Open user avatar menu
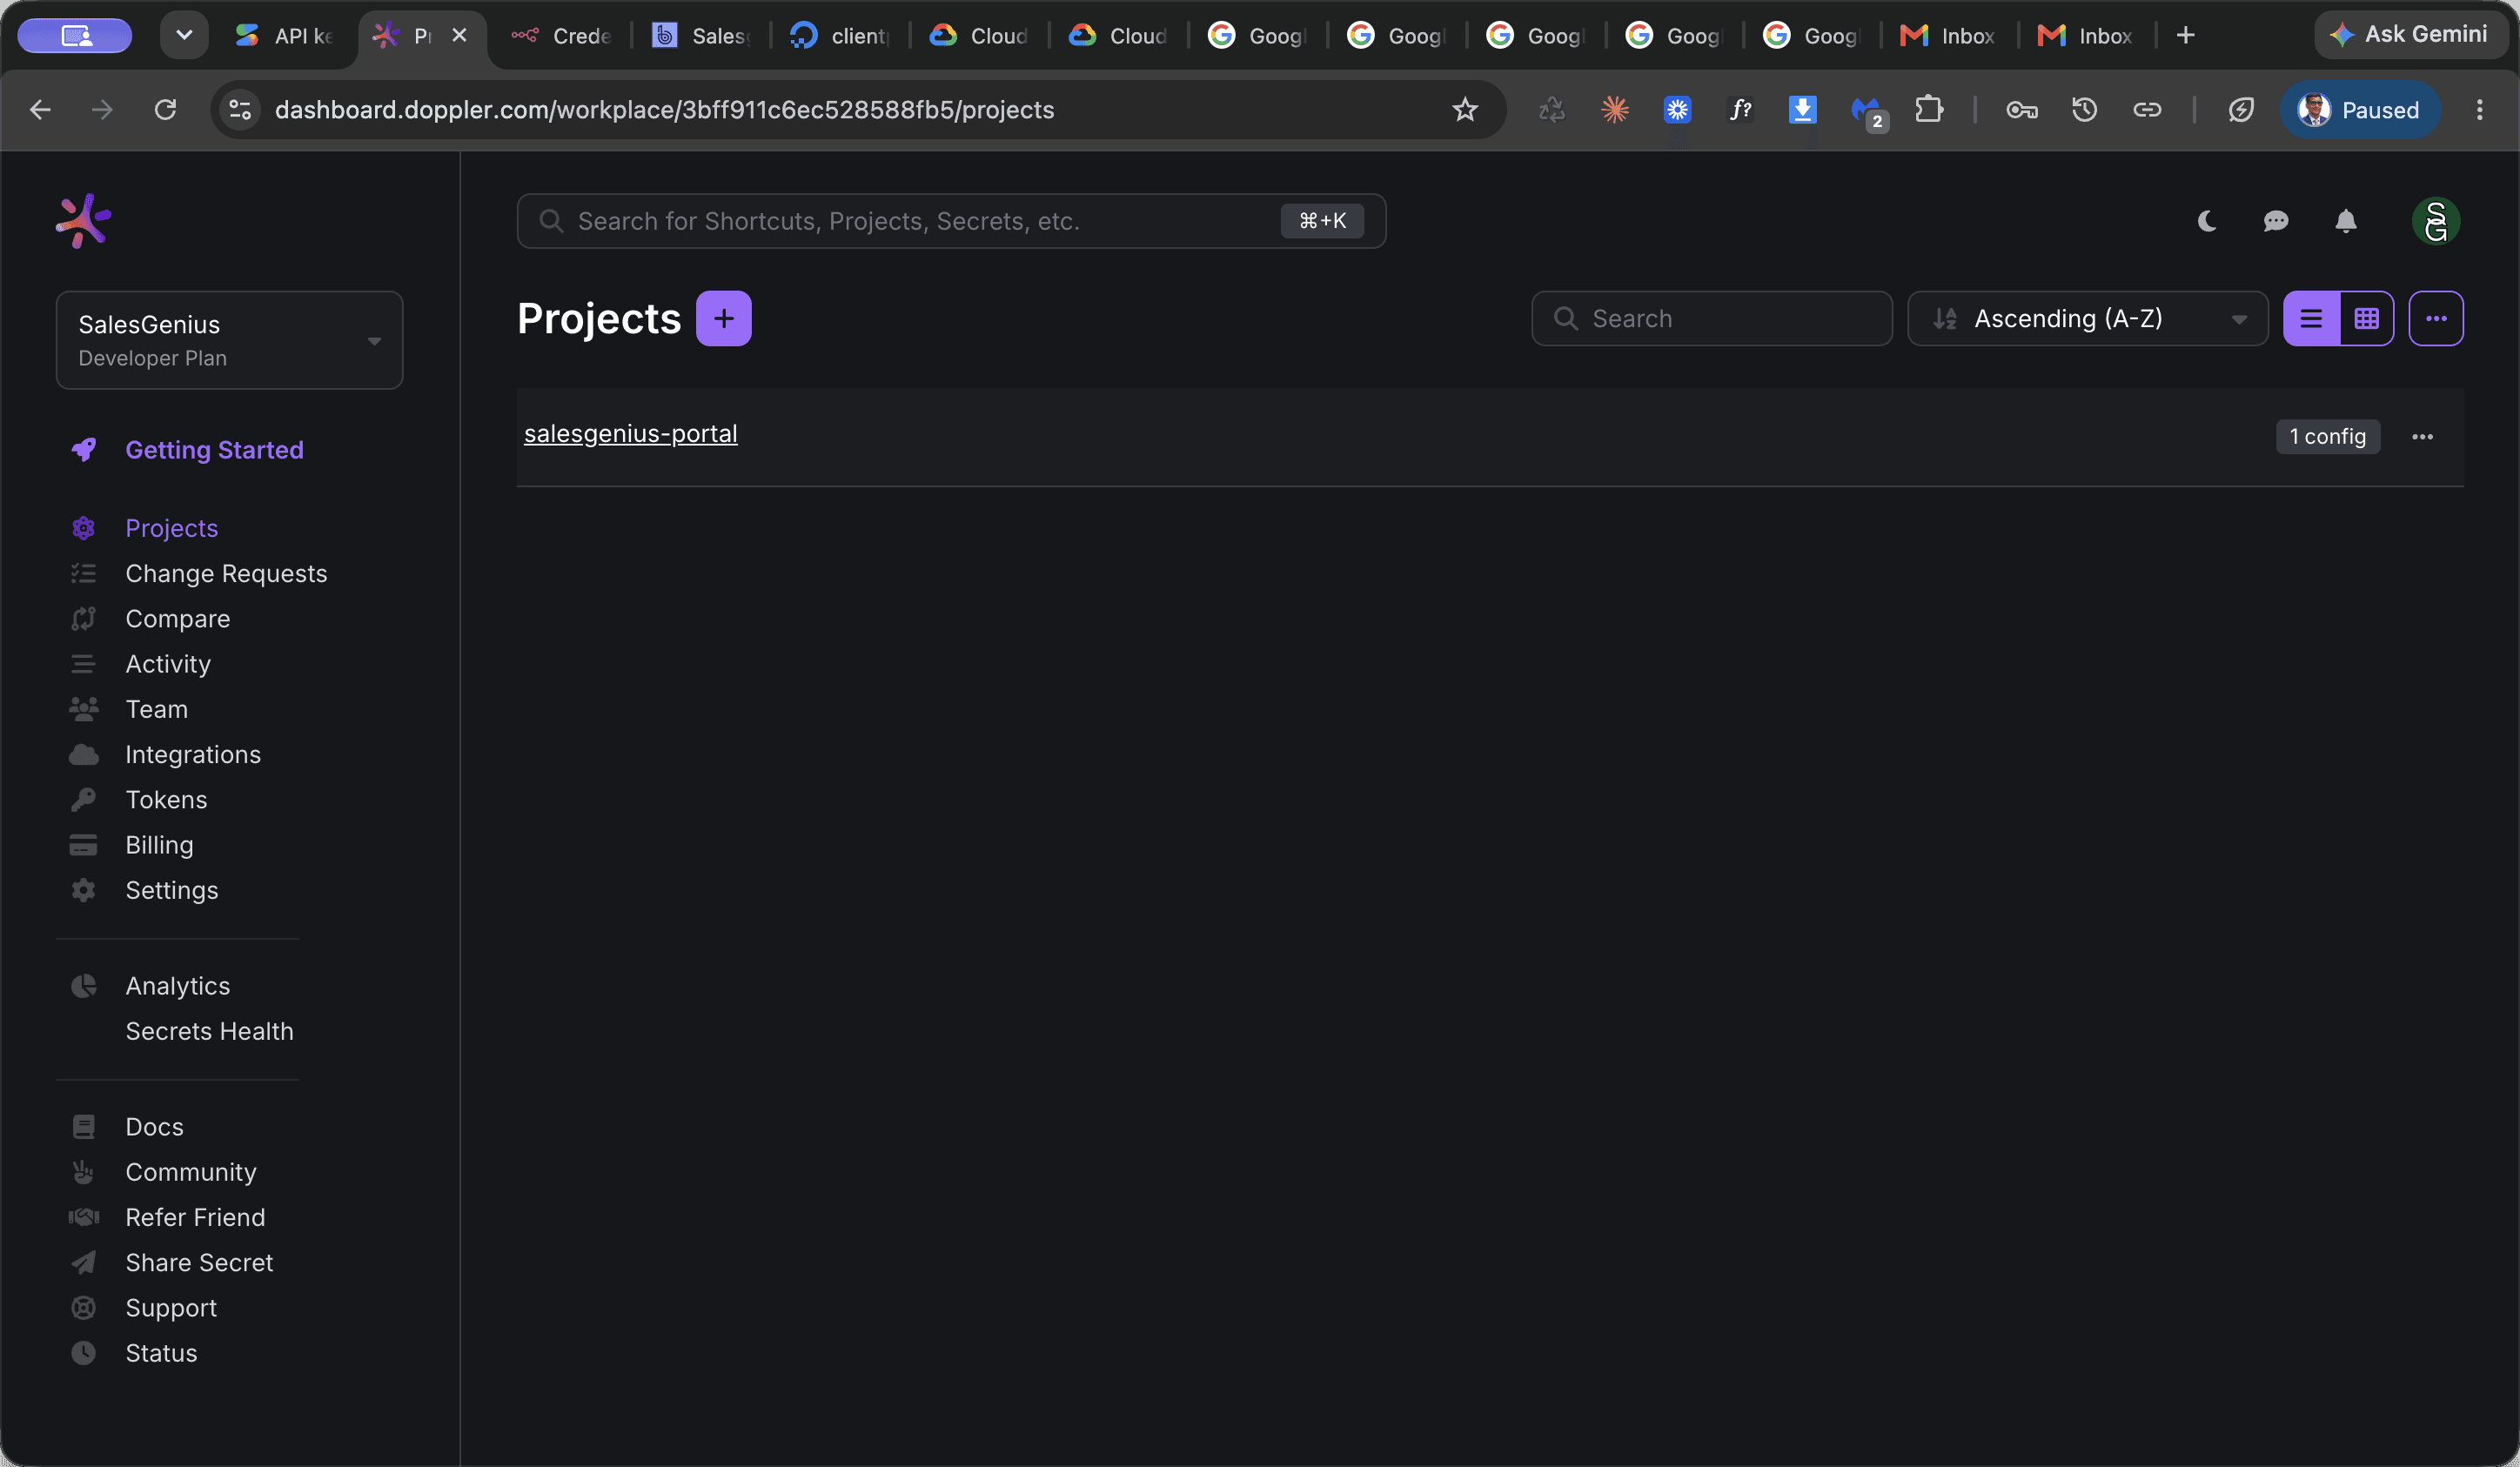 [2436, 221]
